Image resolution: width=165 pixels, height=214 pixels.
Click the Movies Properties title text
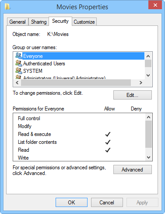coord(82,7)
